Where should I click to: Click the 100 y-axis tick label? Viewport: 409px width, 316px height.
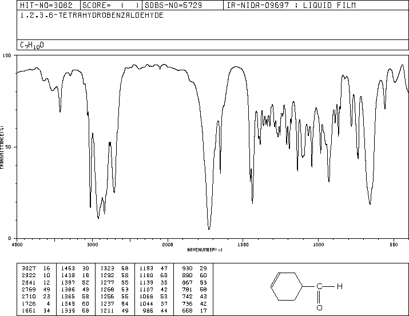[x=7, y=55]
